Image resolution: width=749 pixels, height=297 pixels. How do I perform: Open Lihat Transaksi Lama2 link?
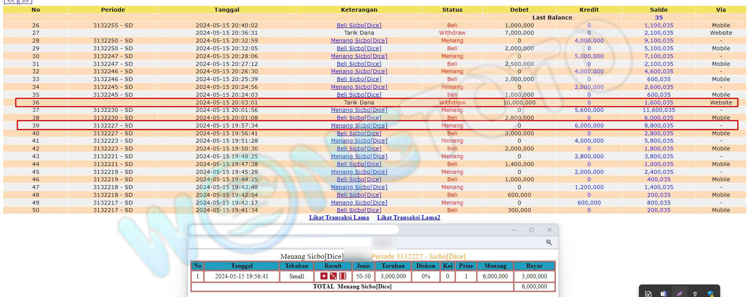click(x=408, y=217)
